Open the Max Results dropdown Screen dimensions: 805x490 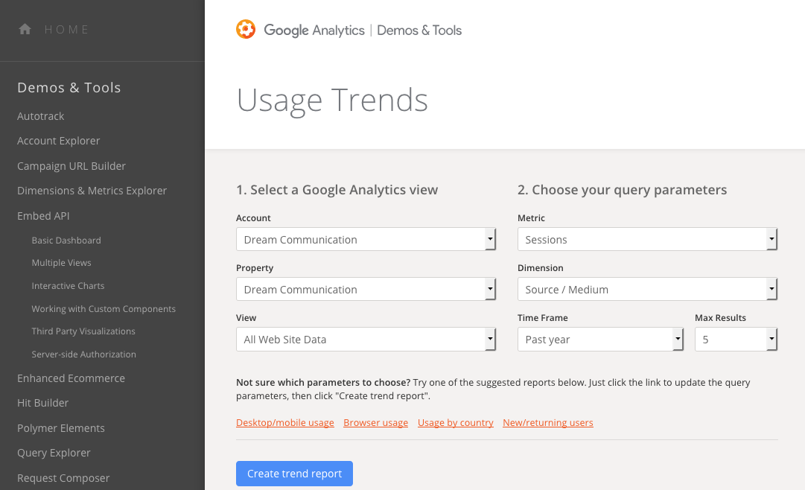click(x=736, y=339)
